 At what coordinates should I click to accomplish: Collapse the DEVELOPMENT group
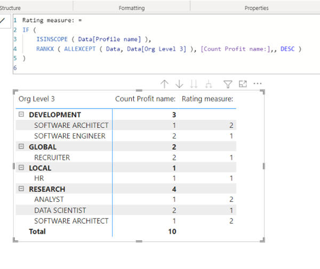21,115
